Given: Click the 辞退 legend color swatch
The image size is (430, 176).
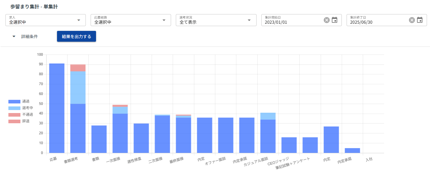Looking at the screenshot, I should [x=14, y=121].
